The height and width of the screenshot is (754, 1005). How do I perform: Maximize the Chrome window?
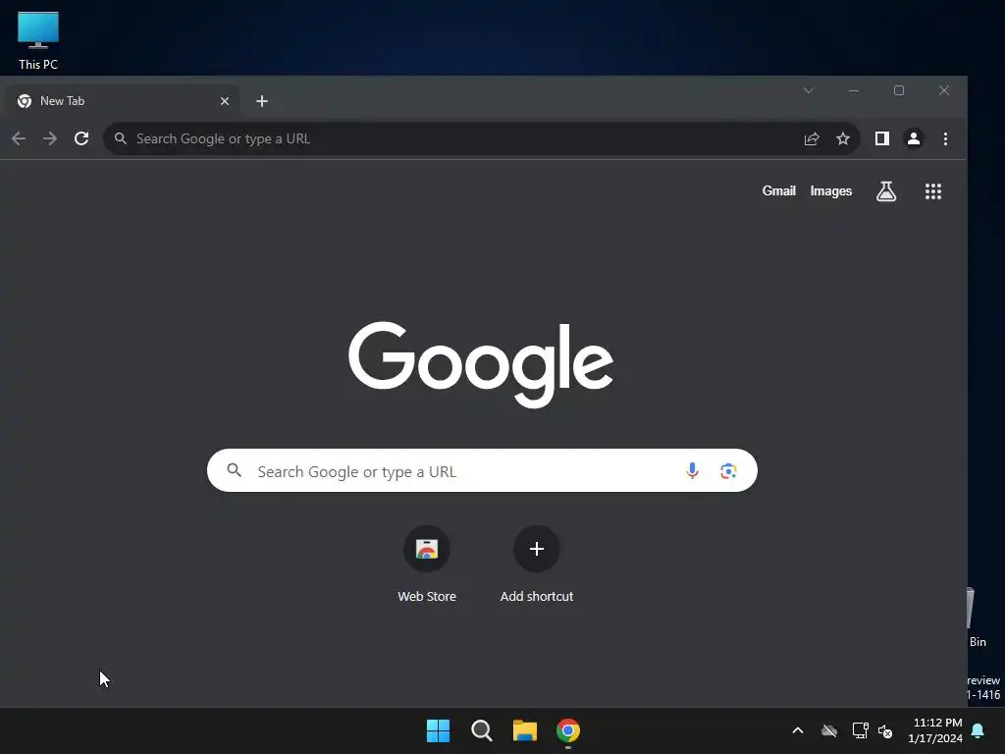[x=899, y=90]
